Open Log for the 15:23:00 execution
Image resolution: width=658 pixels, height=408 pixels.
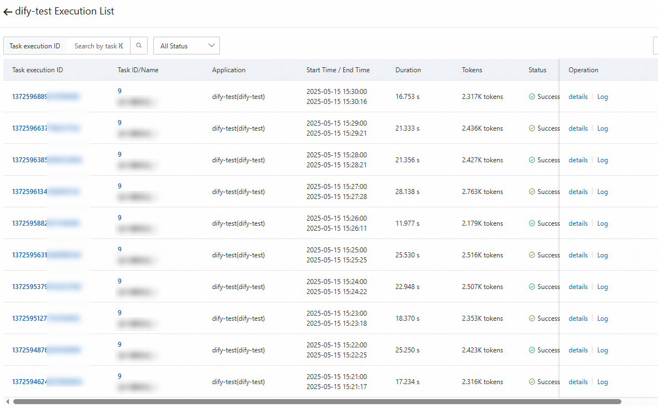tap(602, 319)
